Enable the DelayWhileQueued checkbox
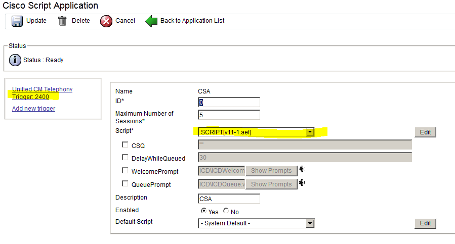 coord(125,157)
